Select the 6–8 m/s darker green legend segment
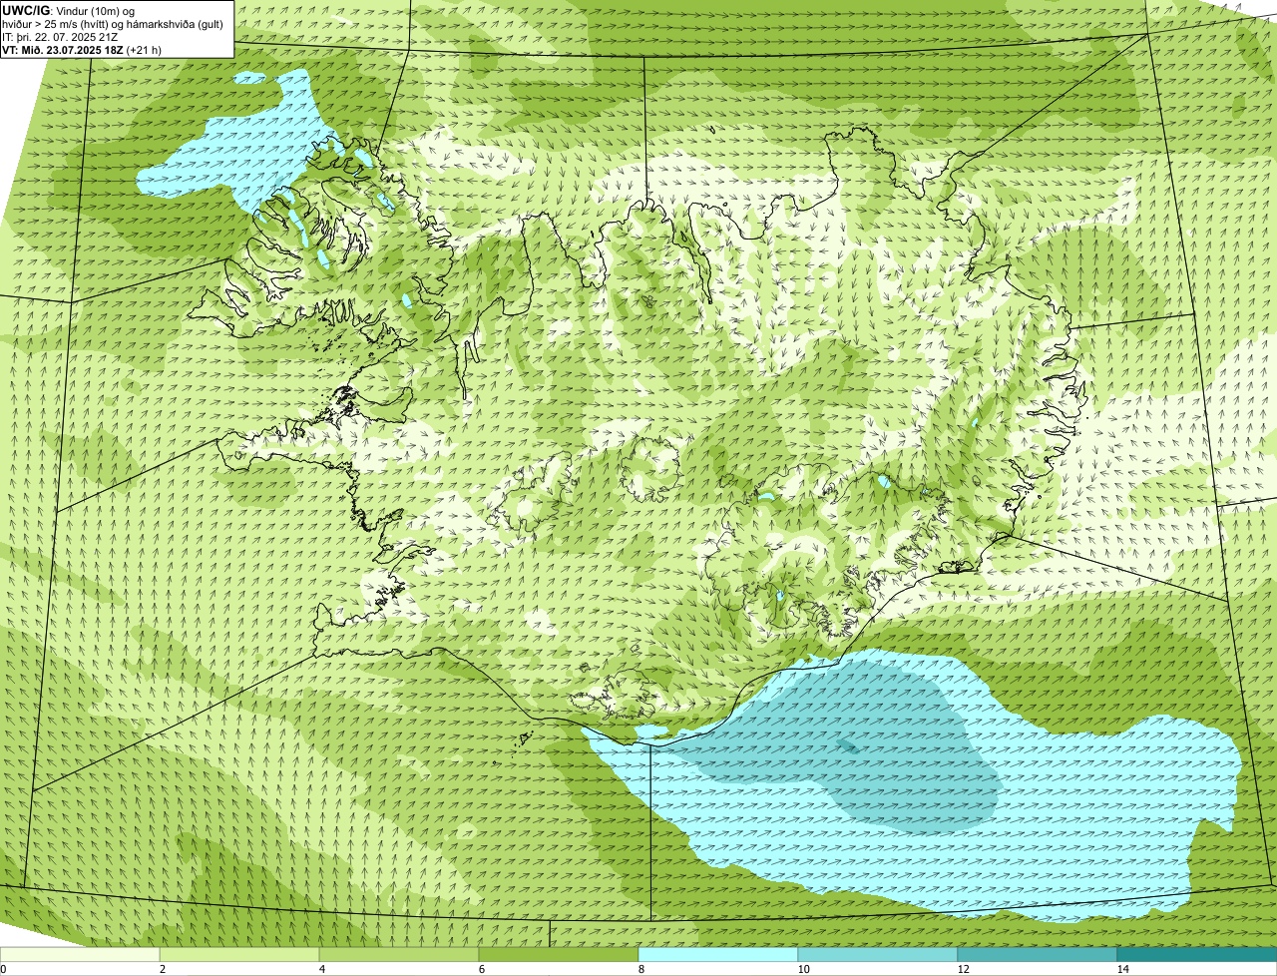Viewport: 1277px width, 976px height. tap(559, 954)
